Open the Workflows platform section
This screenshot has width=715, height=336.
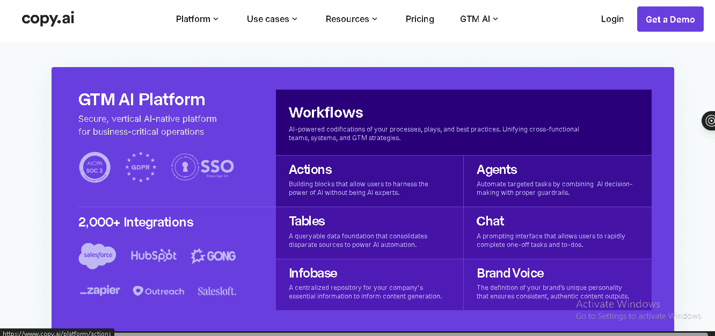click(463, 122)
